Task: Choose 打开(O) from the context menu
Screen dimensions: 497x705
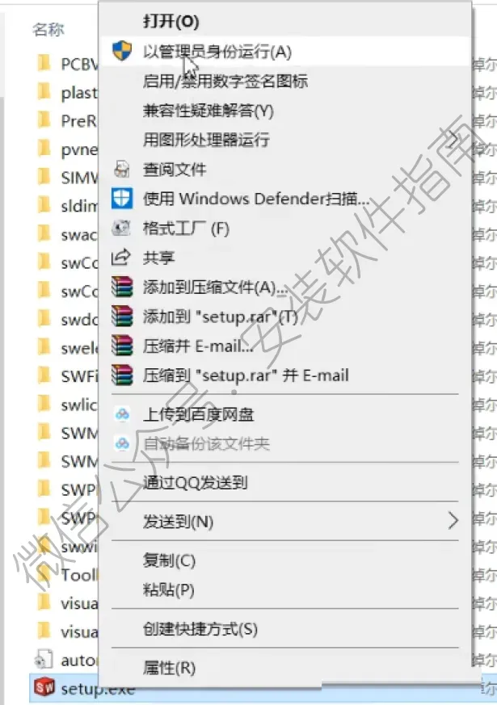Action: coord(171,21)
